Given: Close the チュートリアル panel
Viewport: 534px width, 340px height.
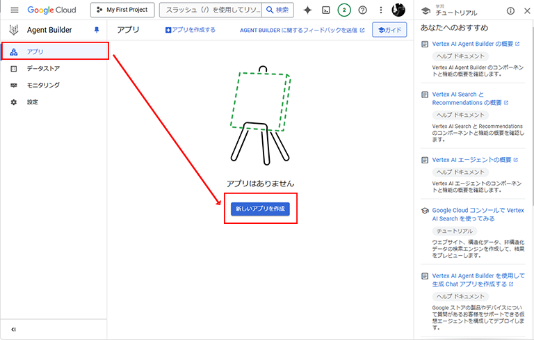Looking at the screenshot, I should (527, 11).
